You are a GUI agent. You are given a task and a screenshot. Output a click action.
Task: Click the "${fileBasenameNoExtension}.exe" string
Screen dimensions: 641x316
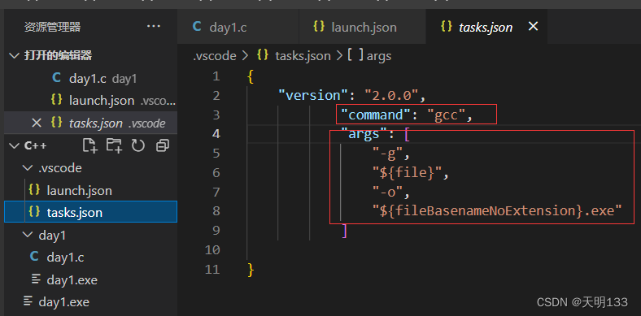pos(497,211)
